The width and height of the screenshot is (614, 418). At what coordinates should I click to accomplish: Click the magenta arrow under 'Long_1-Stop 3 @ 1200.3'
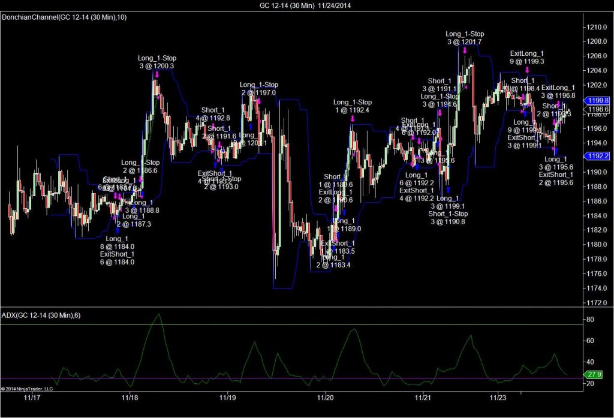point(156,74)
